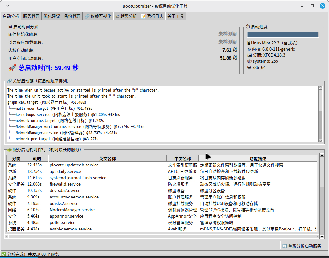Click the gear icon before 内核 version

click(249, 49)
